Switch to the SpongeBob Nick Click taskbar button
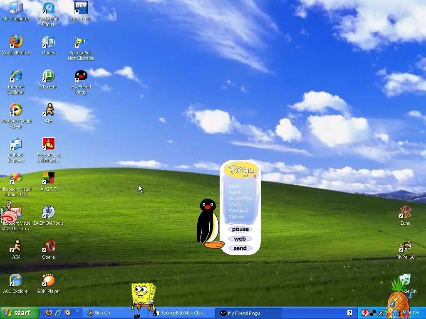The image size is (426, 319). tap(182, 313)
